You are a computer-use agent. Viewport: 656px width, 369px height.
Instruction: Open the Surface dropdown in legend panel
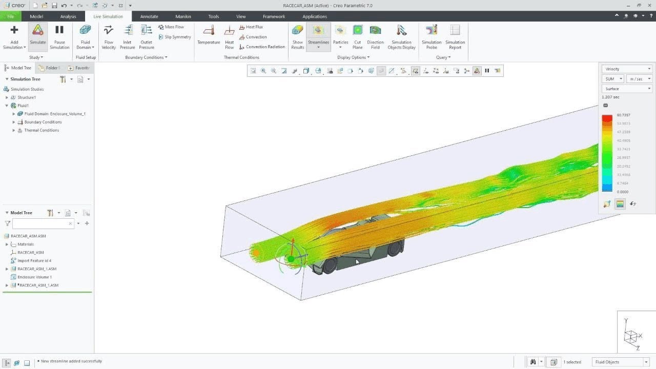(x=627, y=89)
